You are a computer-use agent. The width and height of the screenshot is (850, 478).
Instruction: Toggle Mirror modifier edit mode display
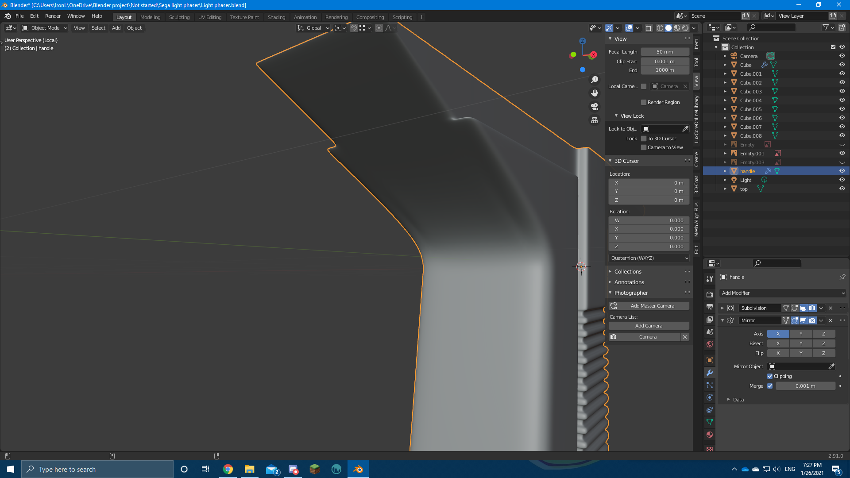point(795,320)
